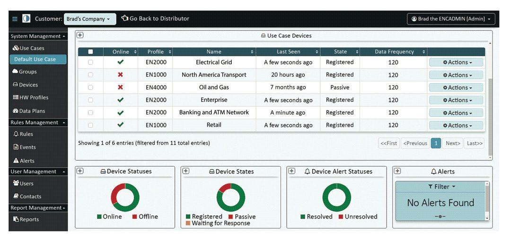Expand the Use Case Devices panel plus icon
511x238 pixels.
coord(80,35)
